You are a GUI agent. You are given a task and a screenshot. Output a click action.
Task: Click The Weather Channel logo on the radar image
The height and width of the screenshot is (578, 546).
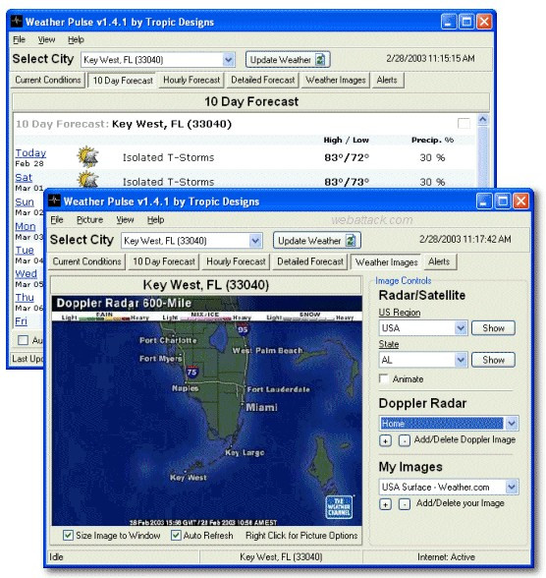coord(339,507)
